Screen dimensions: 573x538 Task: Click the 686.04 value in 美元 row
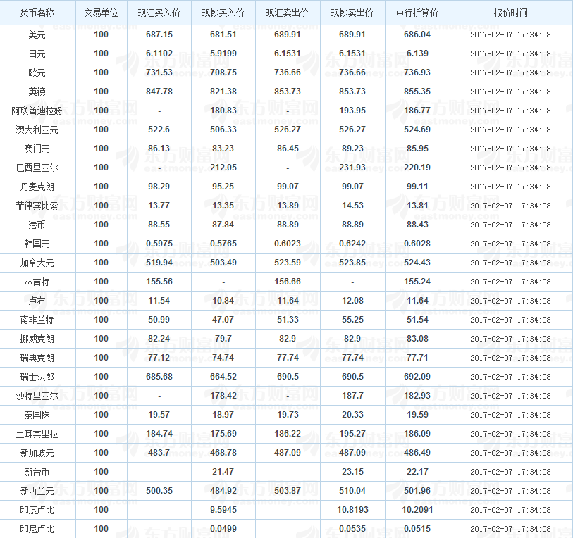click(417, 35)
